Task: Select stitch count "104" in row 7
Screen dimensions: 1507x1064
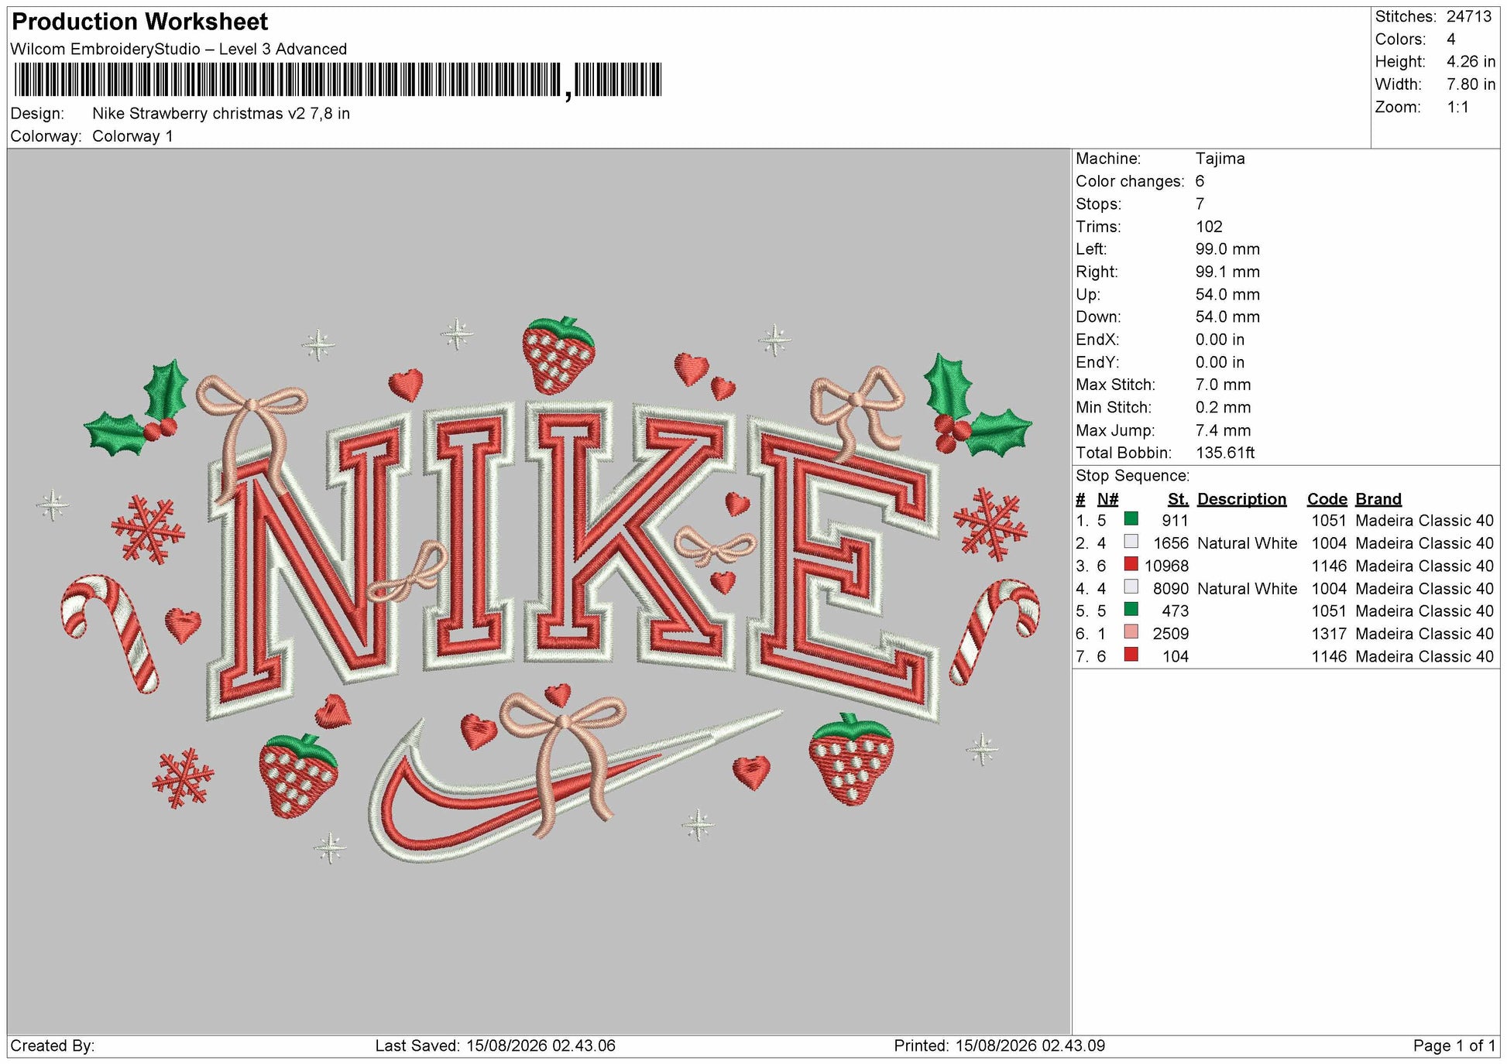Action: click(x=1175, y=656)
